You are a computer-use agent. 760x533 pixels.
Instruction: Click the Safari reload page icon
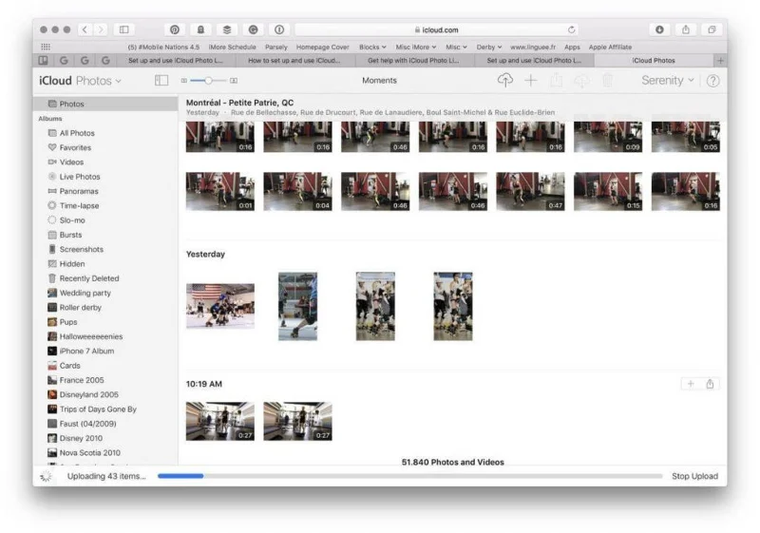coord(571,29)
